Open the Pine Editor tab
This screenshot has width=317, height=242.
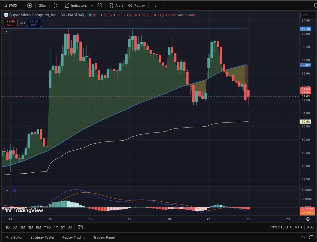pyautogui.click(x=14, y=237)
